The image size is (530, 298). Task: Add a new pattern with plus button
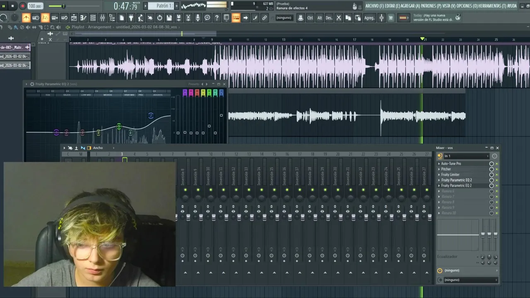pos(176,6)
